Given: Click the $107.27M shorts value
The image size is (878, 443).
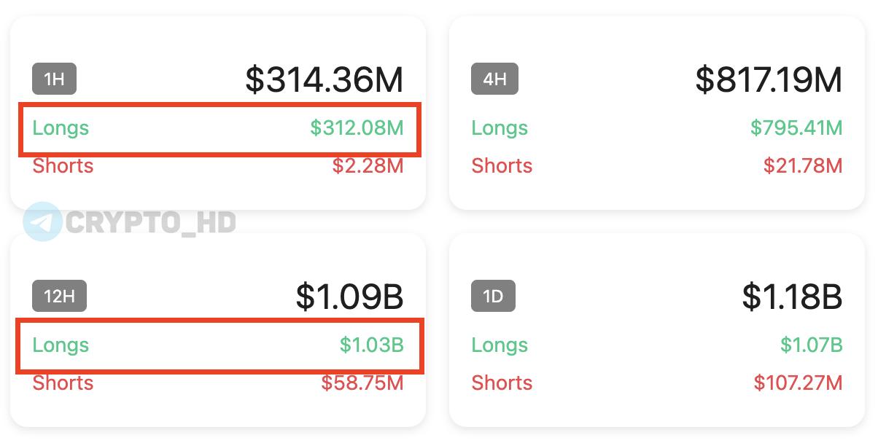Looking at the screenshot, I should coord(798,383).
